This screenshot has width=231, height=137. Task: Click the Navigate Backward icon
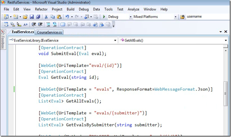click(x=87, y=17)
